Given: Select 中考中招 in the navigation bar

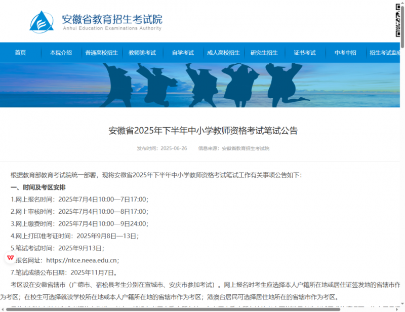Looking at the screenshot, I should click(x=345, y=53).
